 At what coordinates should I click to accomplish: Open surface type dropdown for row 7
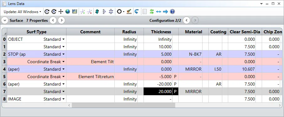pos(63,92)
